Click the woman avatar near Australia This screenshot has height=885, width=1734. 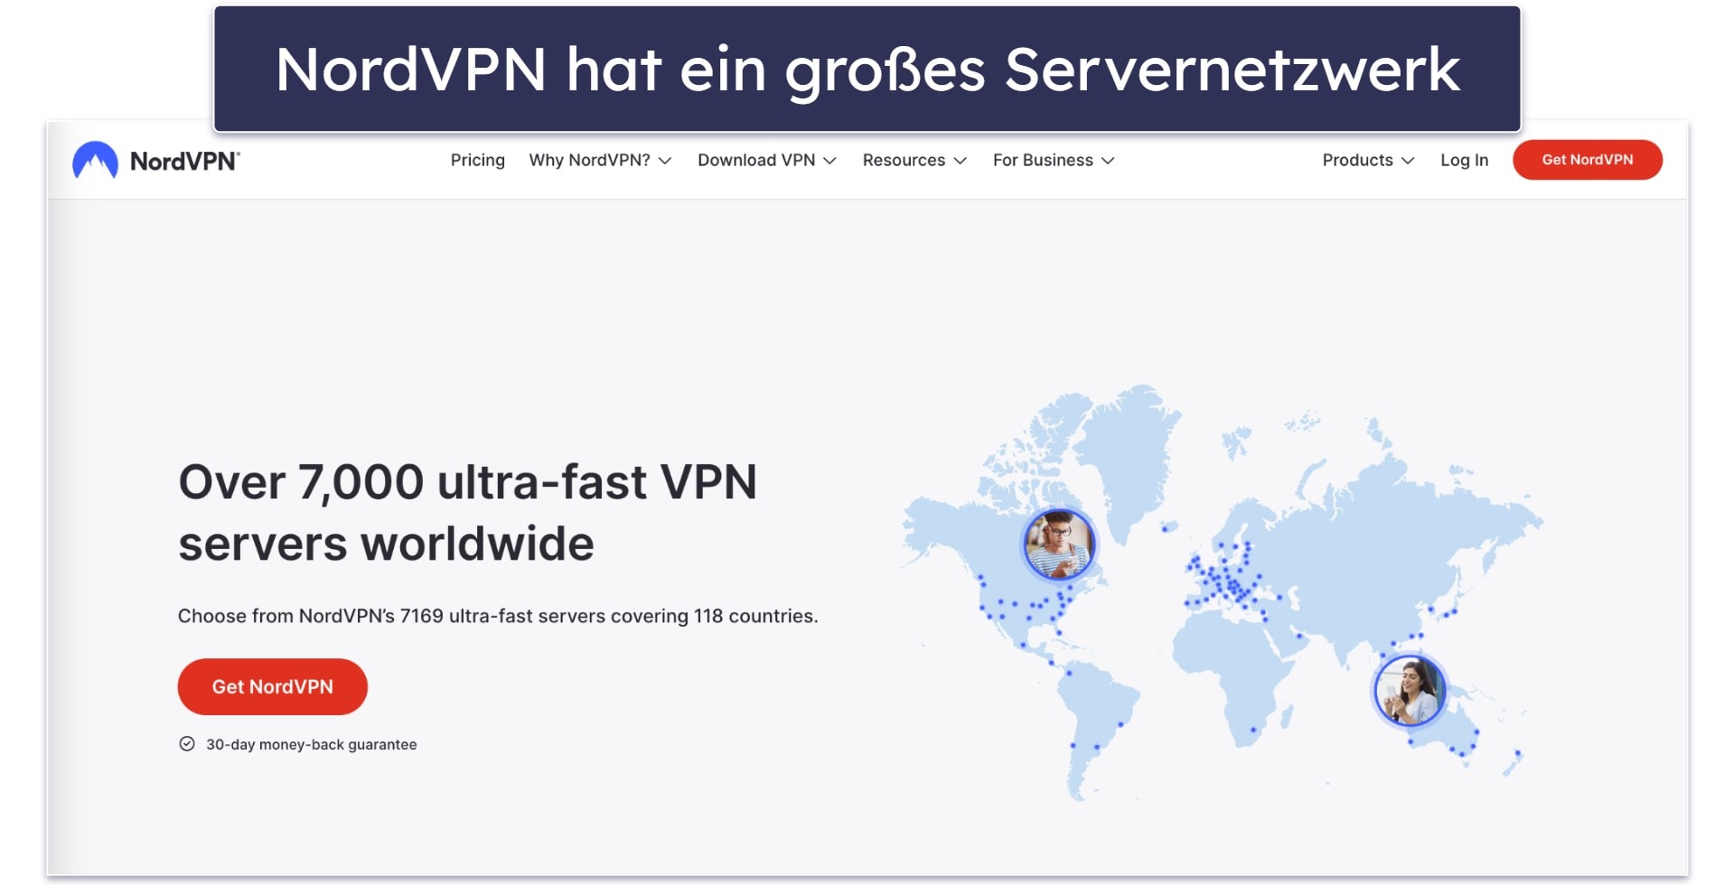click(x=1410, y=691)
